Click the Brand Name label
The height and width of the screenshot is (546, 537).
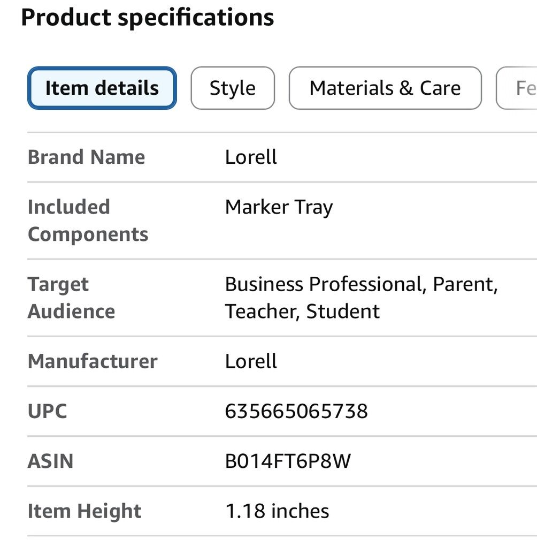(x=86, y=157)
